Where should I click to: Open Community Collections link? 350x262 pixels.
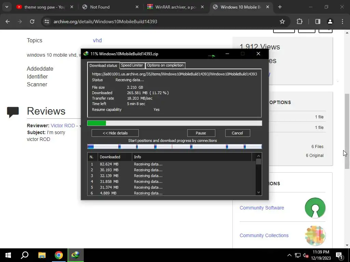pyautogui.click(x=264, y=235)
